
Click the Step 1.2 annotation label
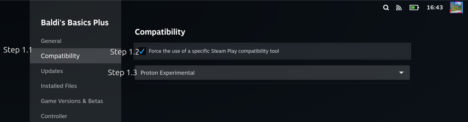click(x=124, y=52)
